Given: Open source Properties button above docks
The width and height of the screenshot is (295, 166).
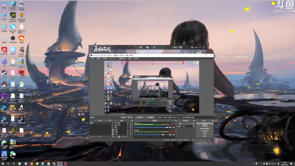Looking at the screenshot, I should (124, 117).
